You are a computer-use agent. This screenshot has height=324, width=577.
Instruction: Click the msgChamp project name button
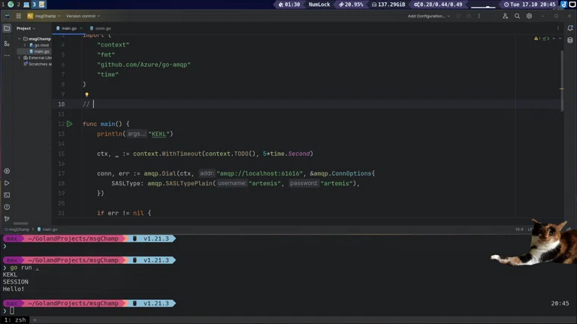(44, 16)
